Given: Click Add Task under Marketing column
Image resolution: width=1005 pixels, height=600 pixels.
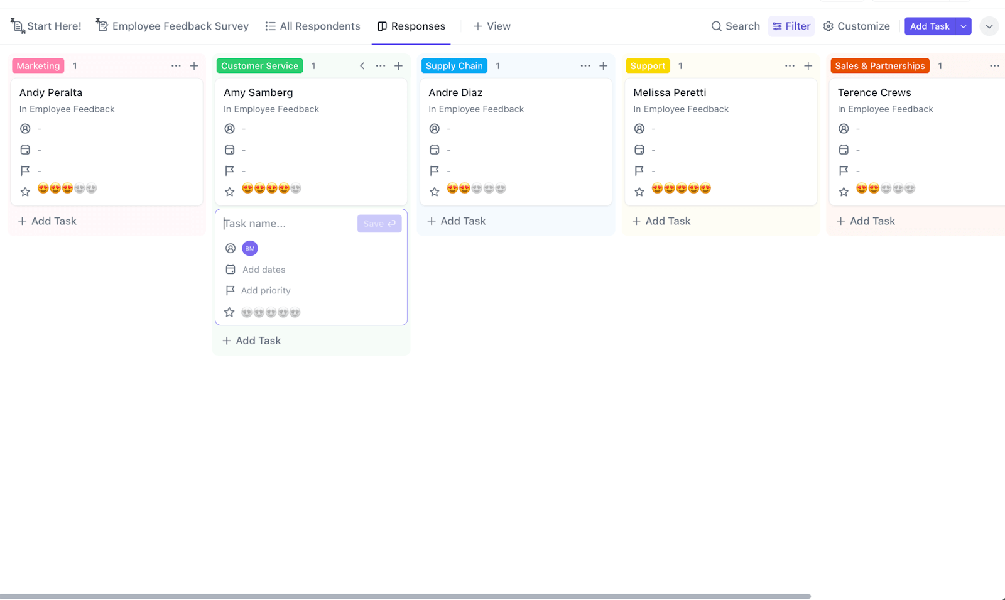Looking at the screenshot, I should coord(47,221).
